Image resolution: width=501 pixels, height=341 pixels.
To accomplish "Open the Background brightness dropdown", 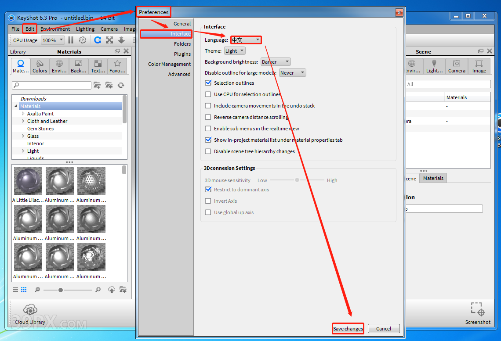I will [x=276, y=62].
